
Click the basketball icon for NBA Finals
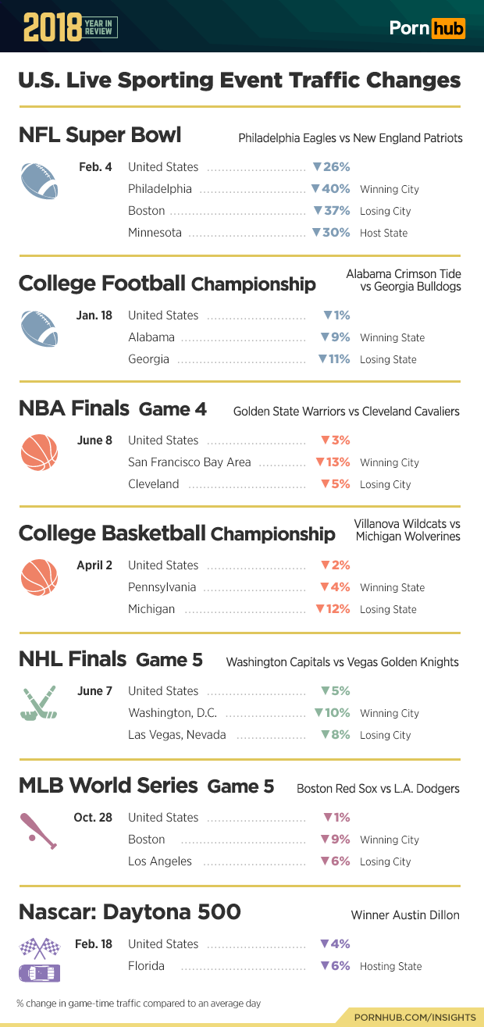39,453
